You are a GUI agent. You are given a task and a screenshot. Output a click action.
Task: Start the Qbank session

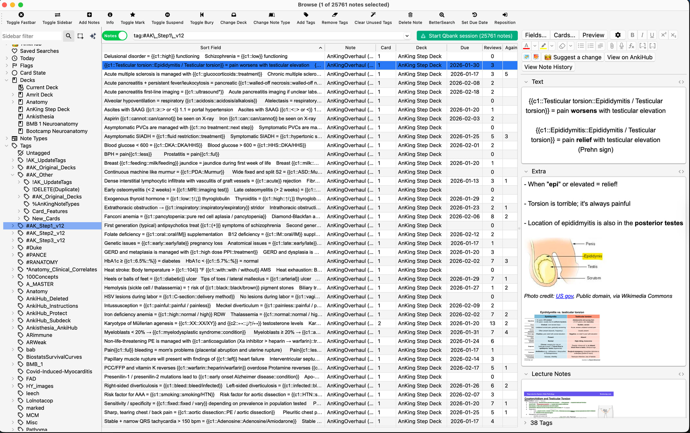pos(467,36)
